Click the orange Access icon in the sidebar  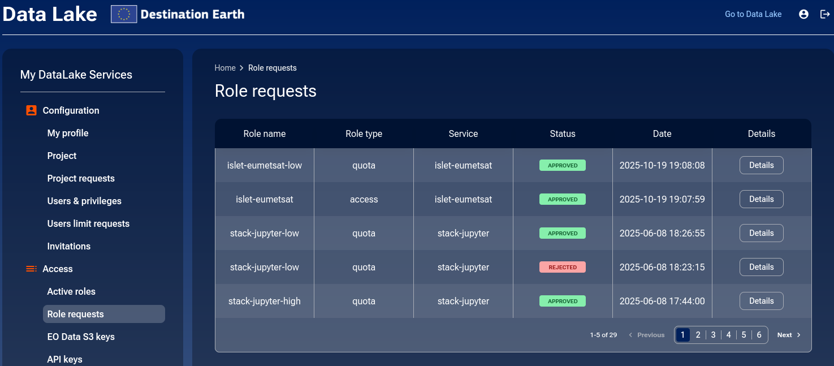coord(31,269)
